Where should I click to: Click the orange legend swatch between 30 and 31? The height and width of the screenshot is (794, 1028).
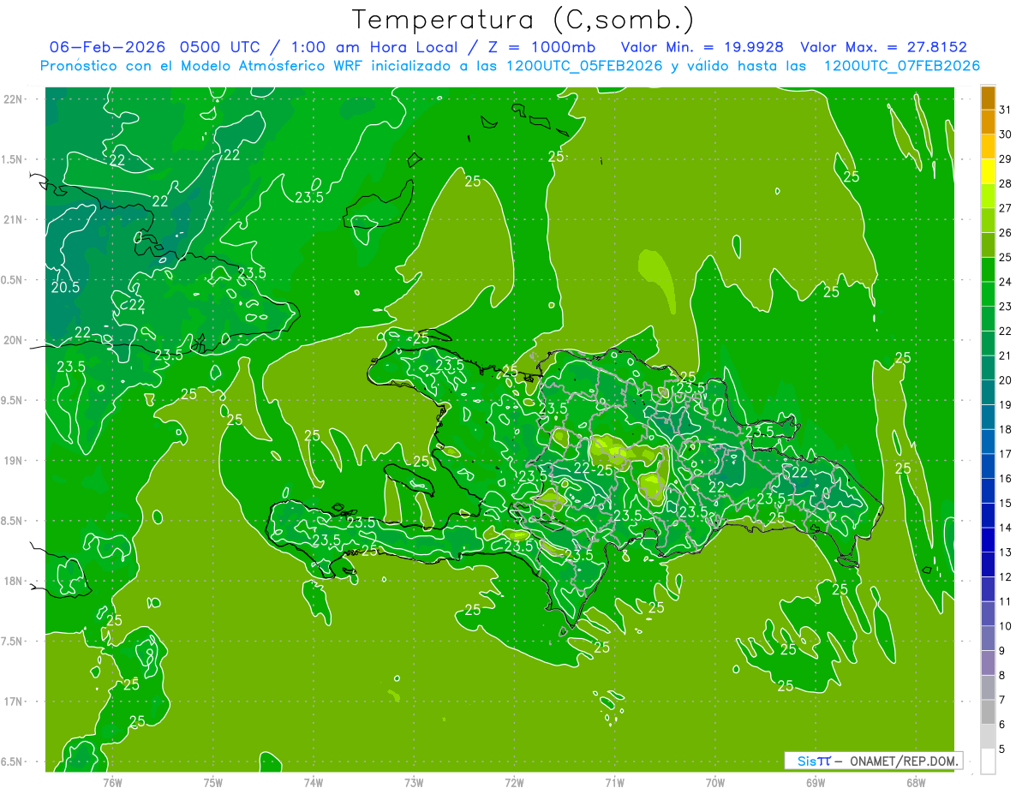[x=988, y=122]
